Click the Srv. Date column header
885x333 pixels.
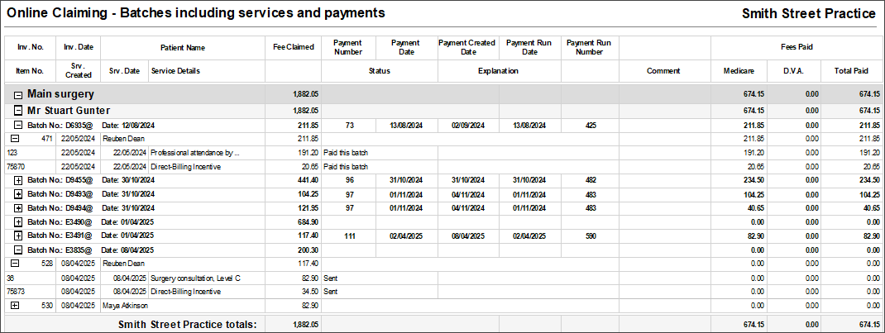pos(125,71)
